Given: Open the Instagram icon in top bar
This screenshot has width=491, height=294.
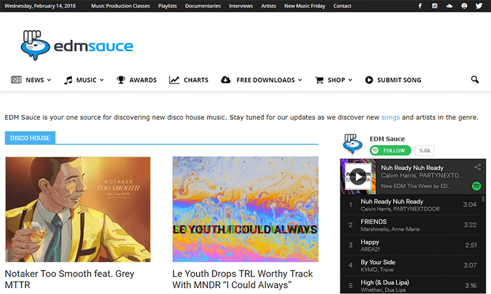Looking at the screenshot, I should click(435, 6).
